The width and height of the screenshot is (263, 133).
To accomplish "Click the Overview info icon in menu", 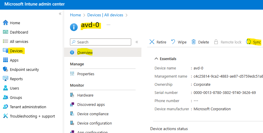I will click(x=72, y=52).
